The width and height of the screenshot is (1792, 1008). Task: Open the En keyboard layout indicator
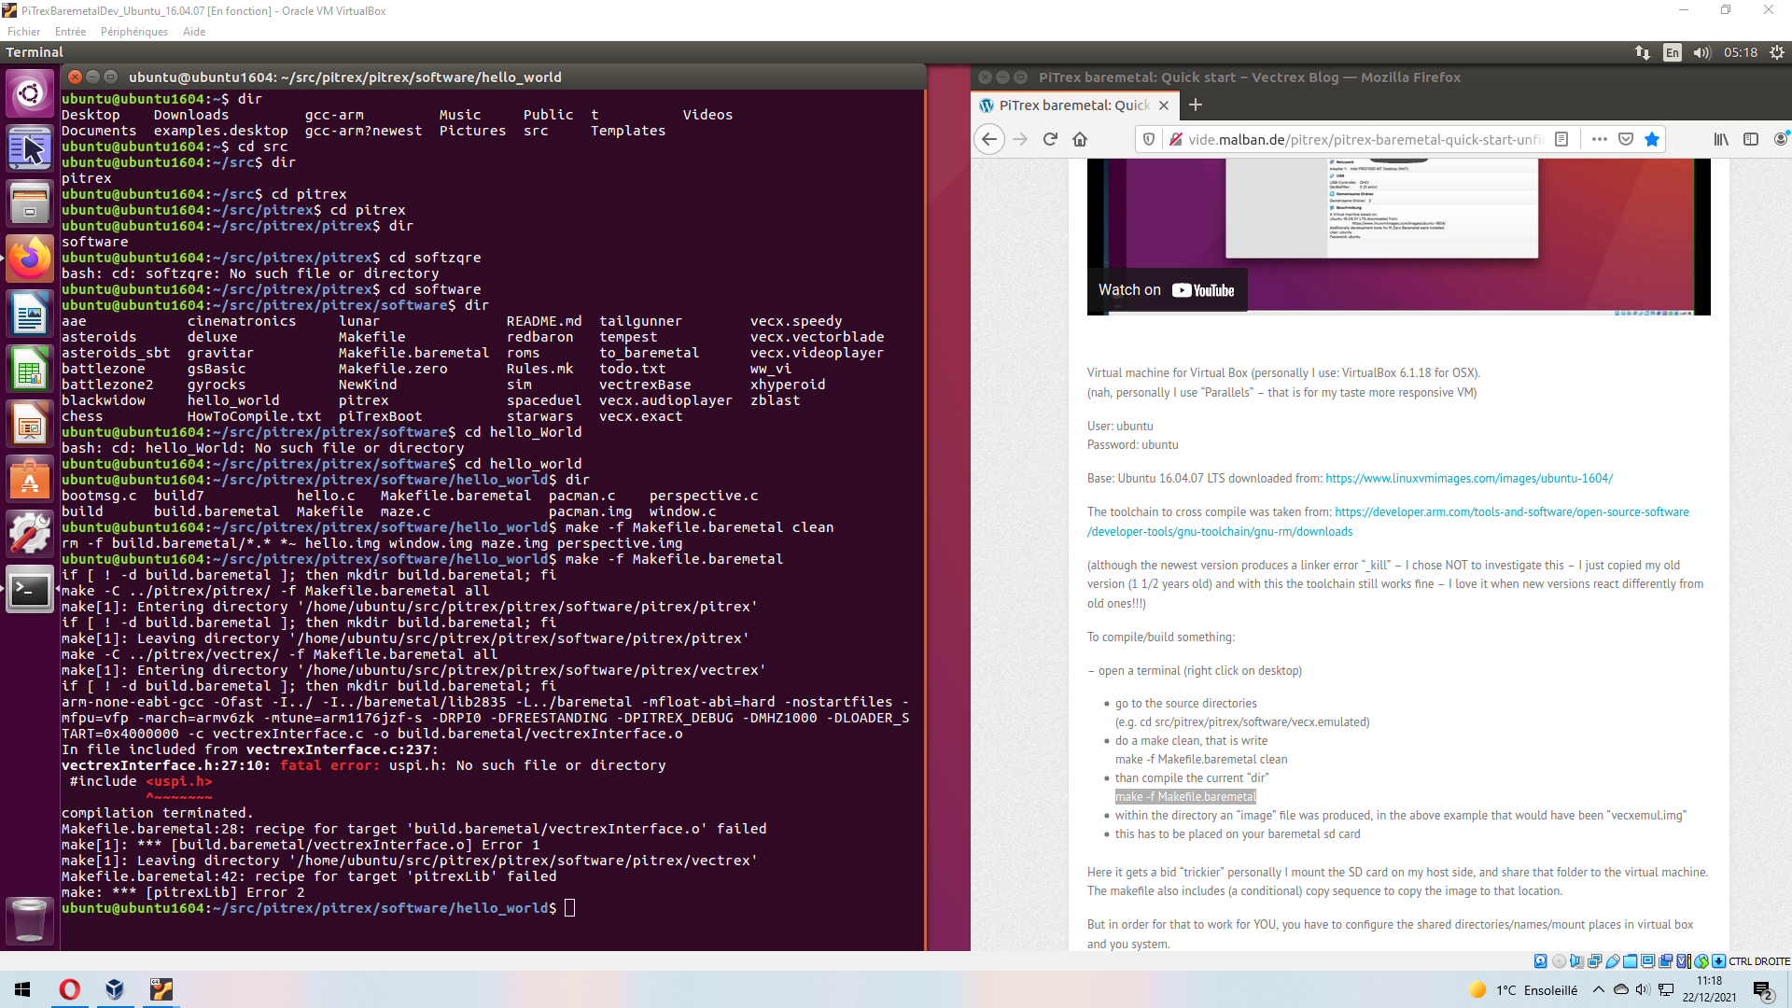(x=1672, y=52)
